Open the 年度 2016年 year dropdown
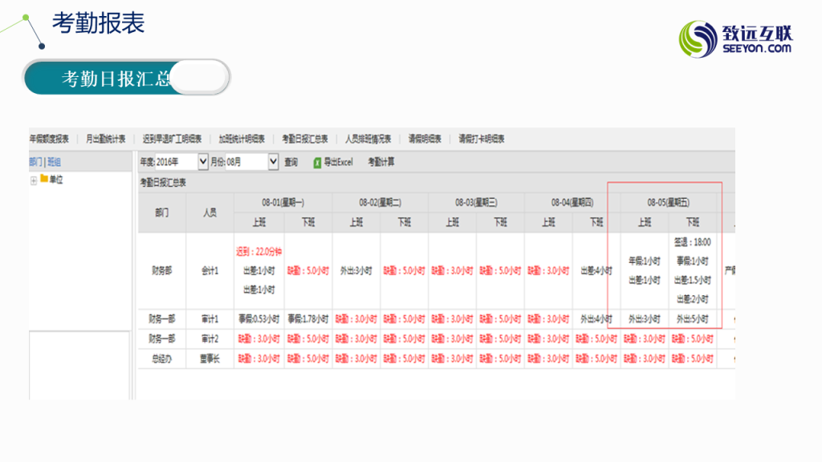Image resolution: width=822 pixels, height=462 pixels. click(x=202, y=162)
